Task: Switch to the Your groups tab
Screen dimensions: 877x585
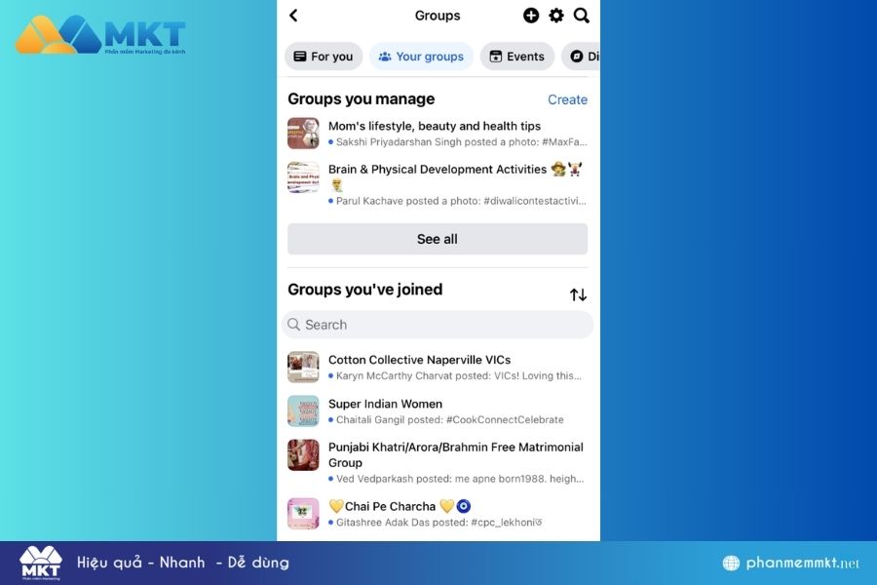Action: tap(421, 56)
